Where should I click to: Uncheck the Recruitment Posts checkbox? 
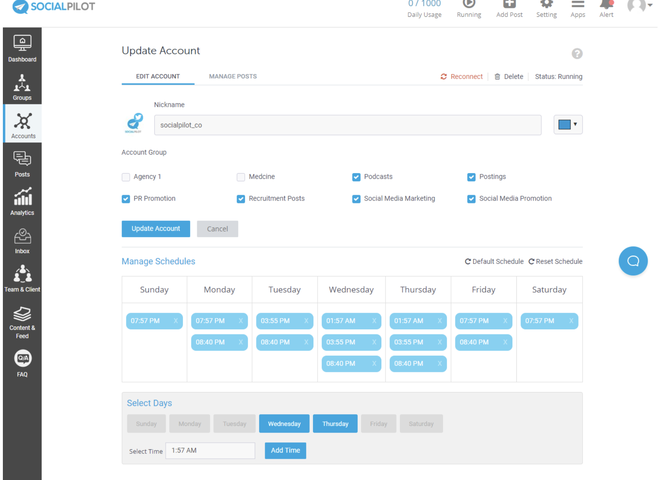coord(241,199)
